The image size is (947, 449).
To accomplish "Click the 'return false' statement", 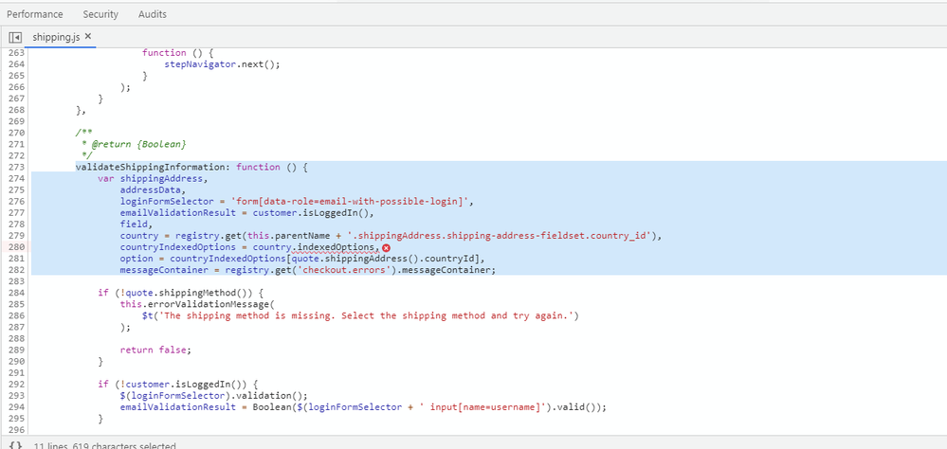I will [x=155, y=350].
